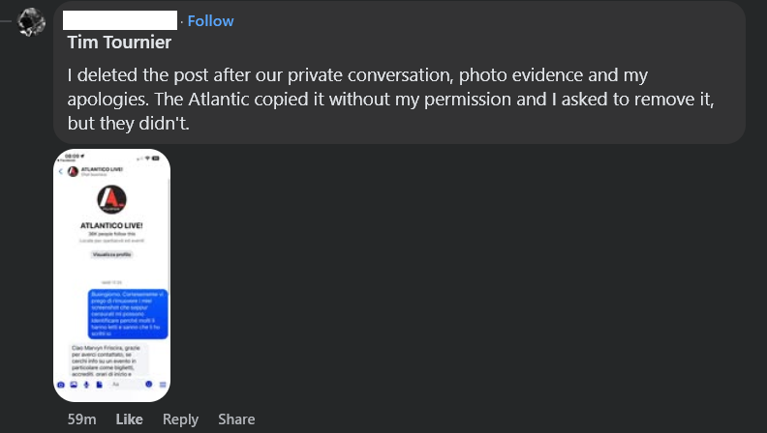
Task: Share this comment
Action: (x=236, y=419)
